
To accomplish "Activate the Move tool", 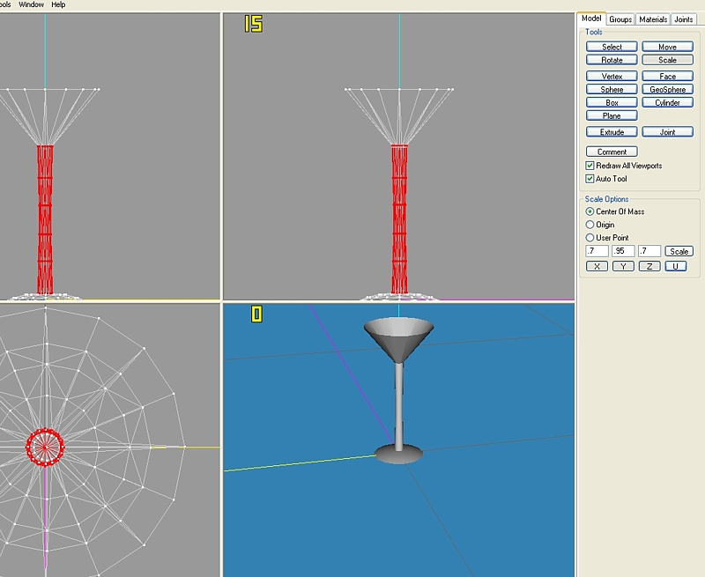I will pos(667,47).
